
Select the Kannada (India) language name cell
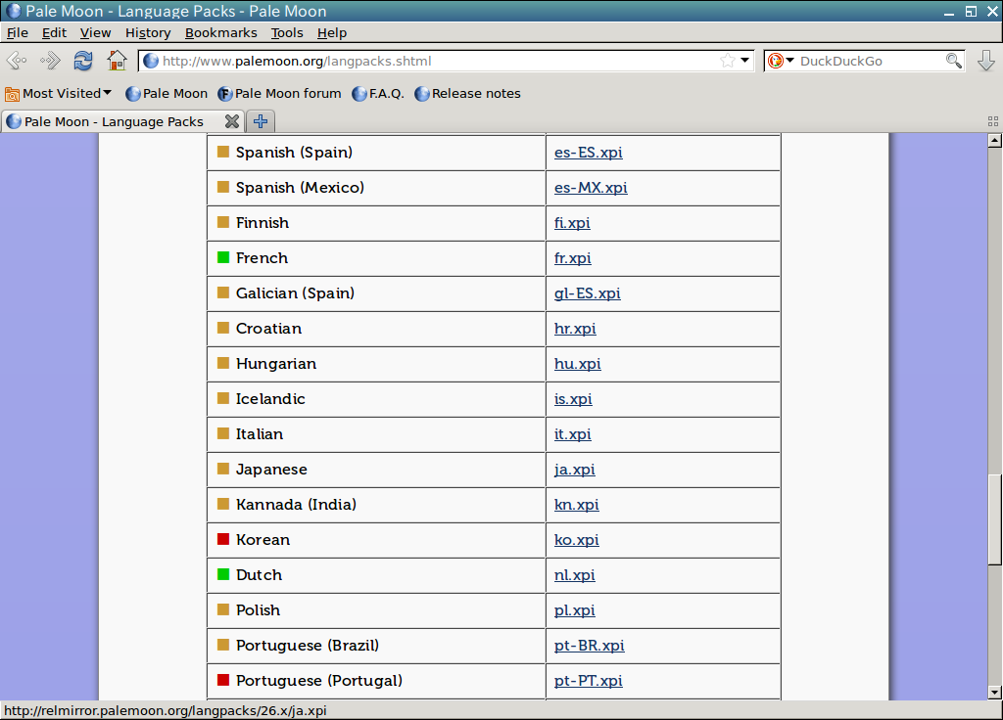tap(376, 505)
